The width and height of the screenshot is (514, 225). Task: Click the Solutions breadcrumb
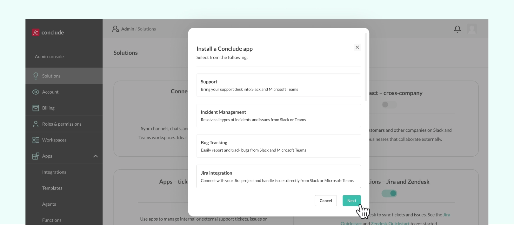(147, 29)
